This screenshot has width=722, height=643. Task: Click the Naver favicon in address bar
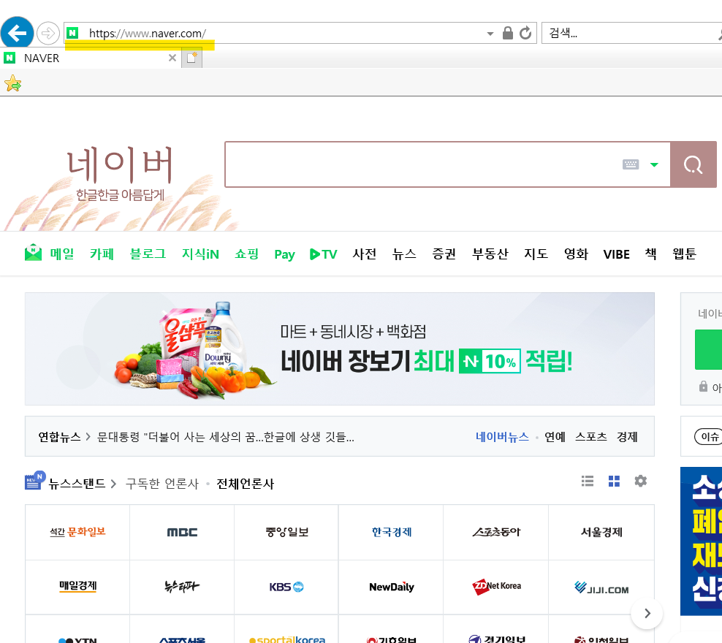click(x=72, y=33)
